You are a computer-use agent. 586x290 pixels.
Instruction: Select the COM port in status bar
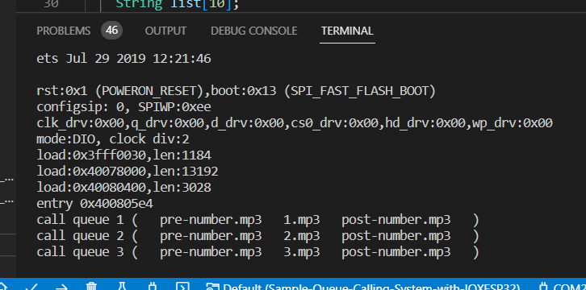pos(563,287)
